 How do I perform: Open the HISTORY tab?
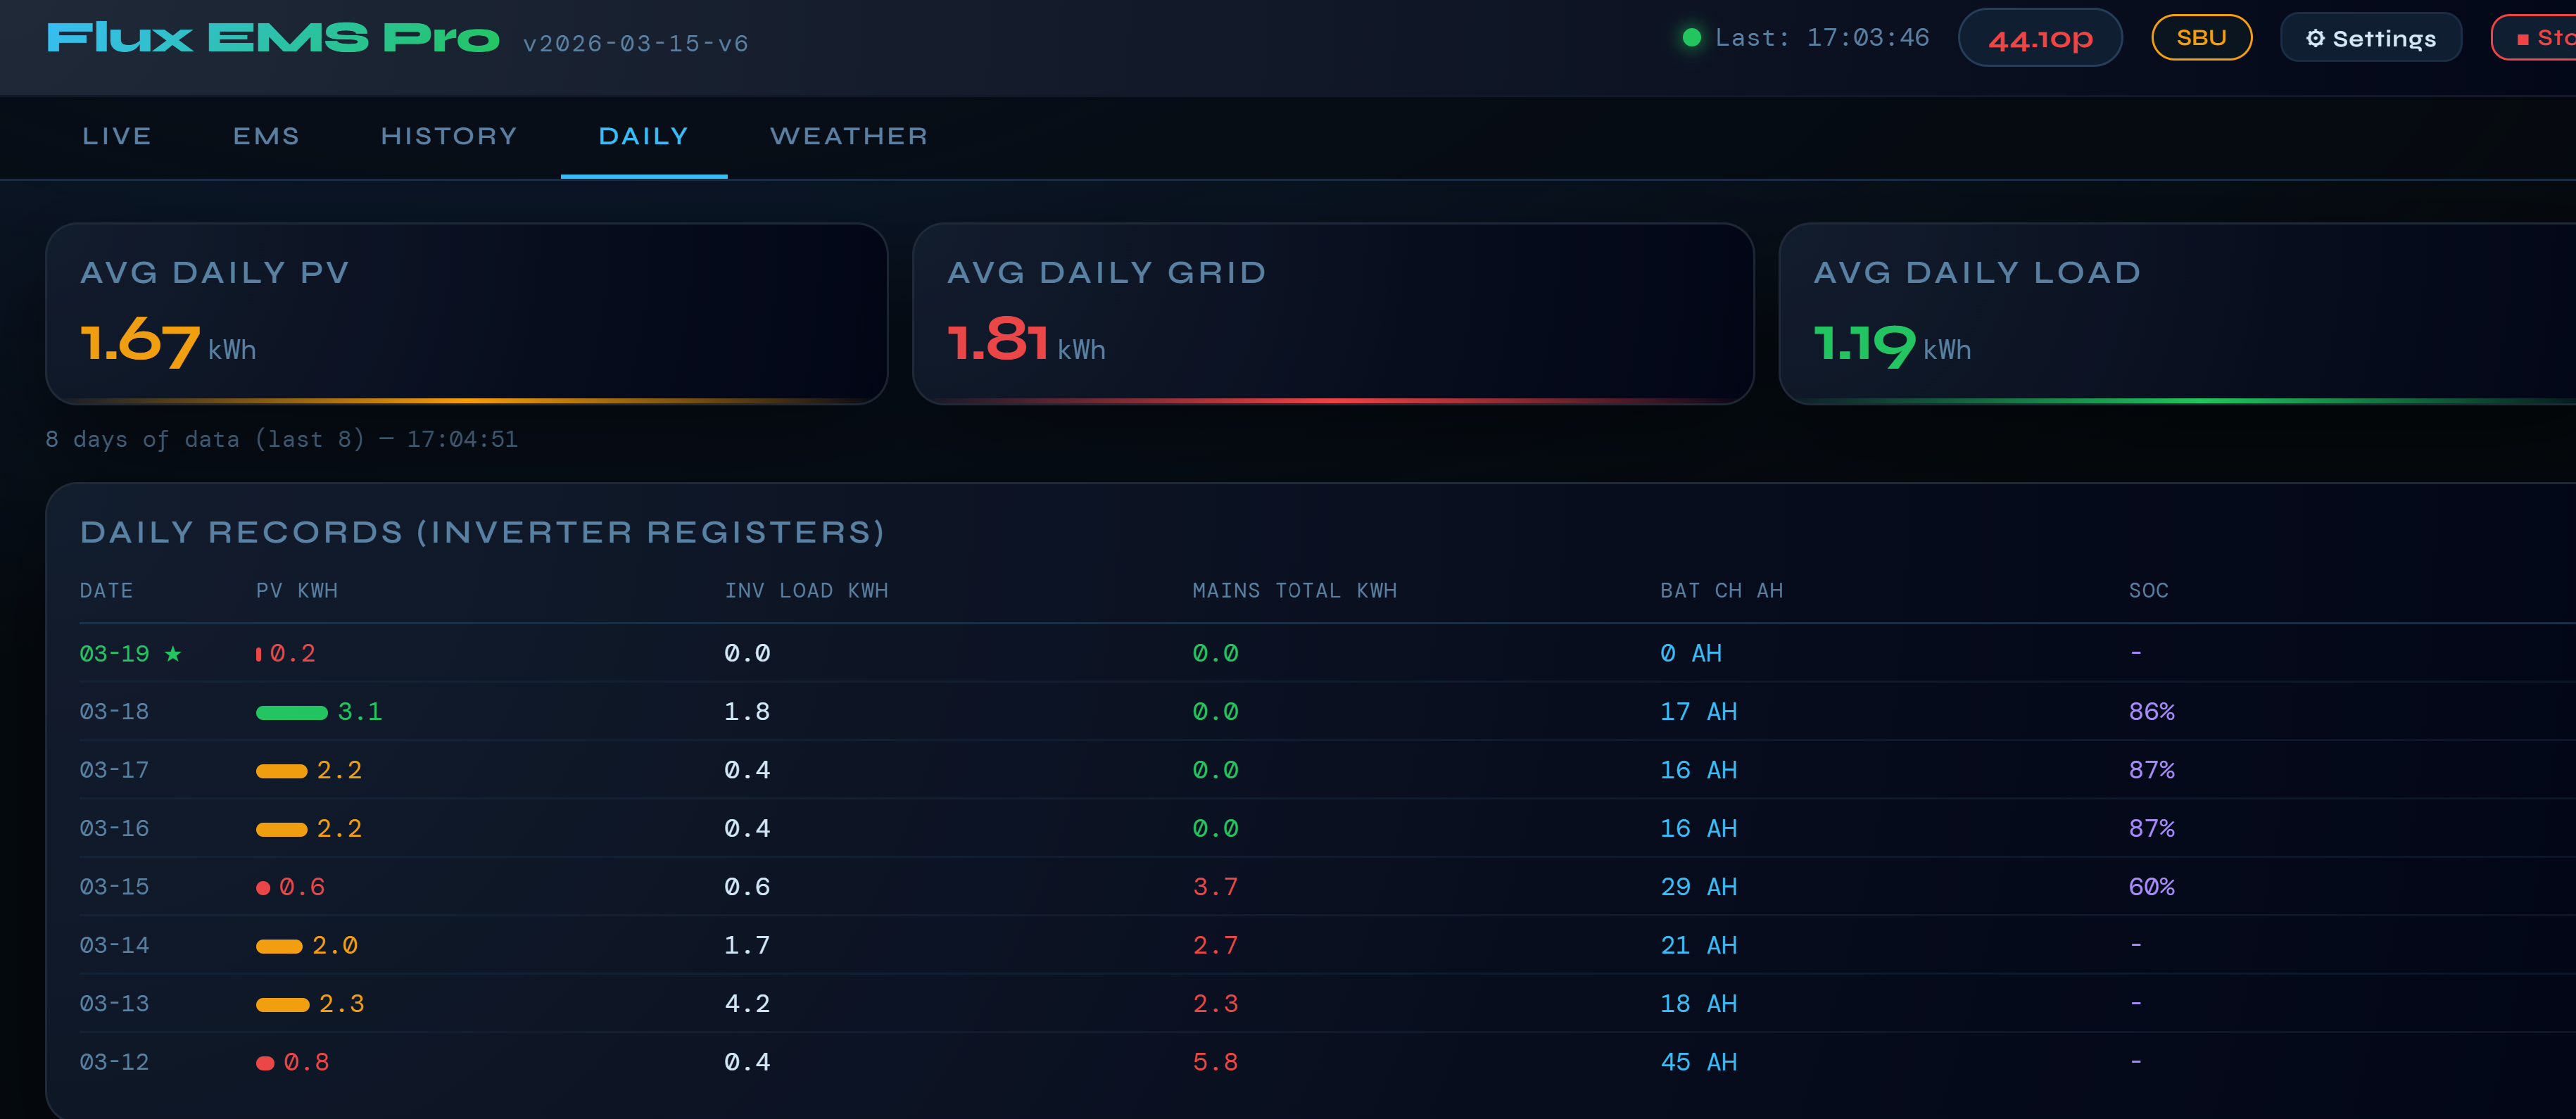449,136
